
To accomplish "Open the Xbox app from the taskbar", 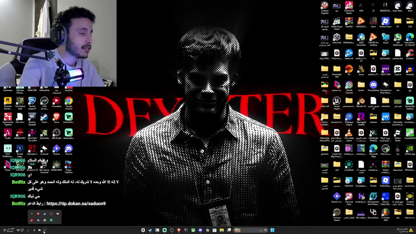I will (193, 230).
